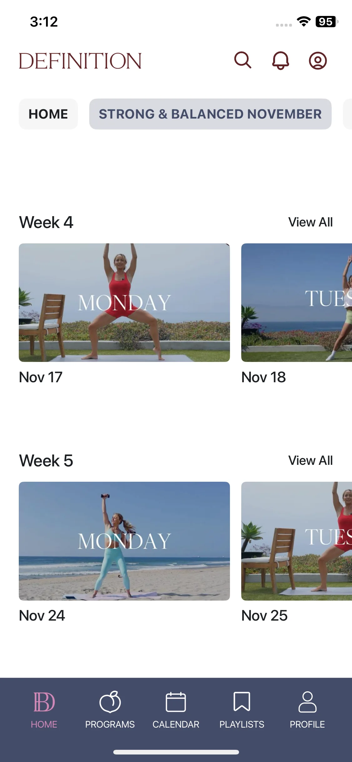Open Week 4 Monday workout thumbnail
The width and height of the screenshot is (352, 762).
124,302
